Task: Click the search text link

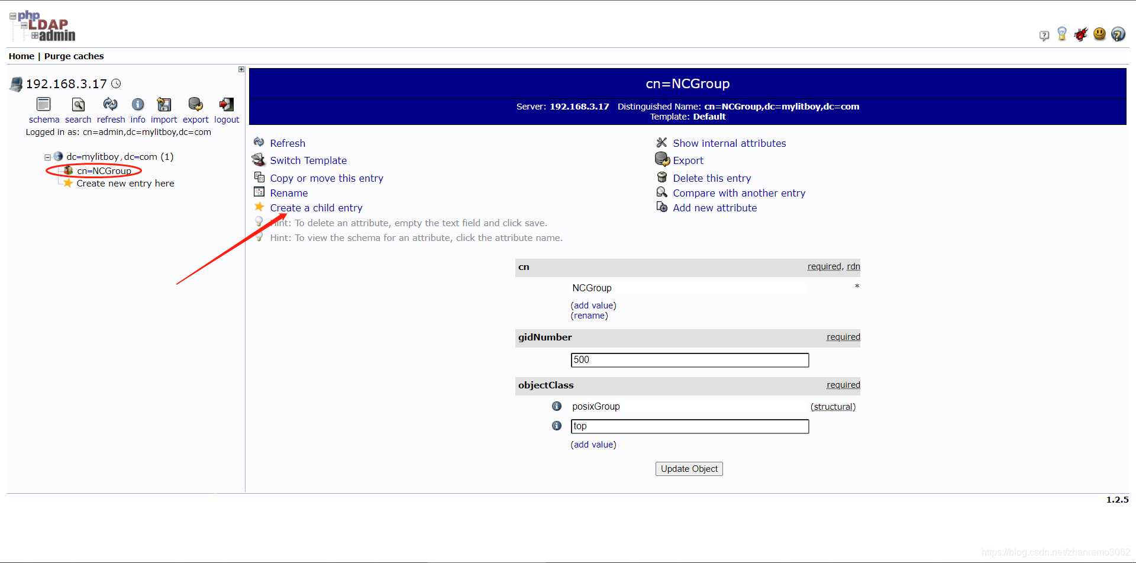Action: tap(78, 120)
